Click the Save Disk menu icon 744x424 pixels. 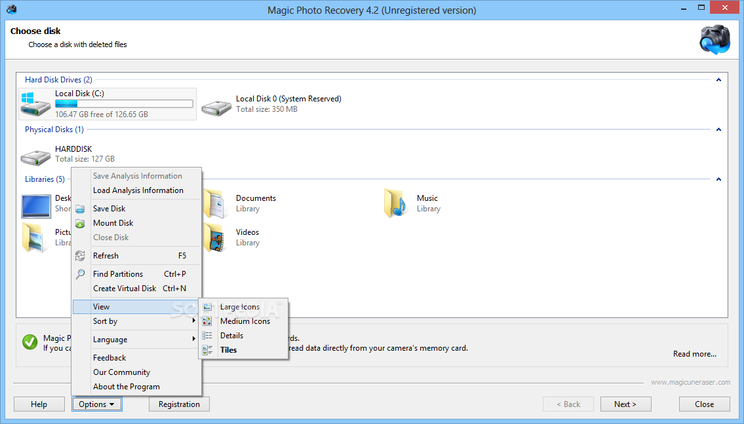80,209
